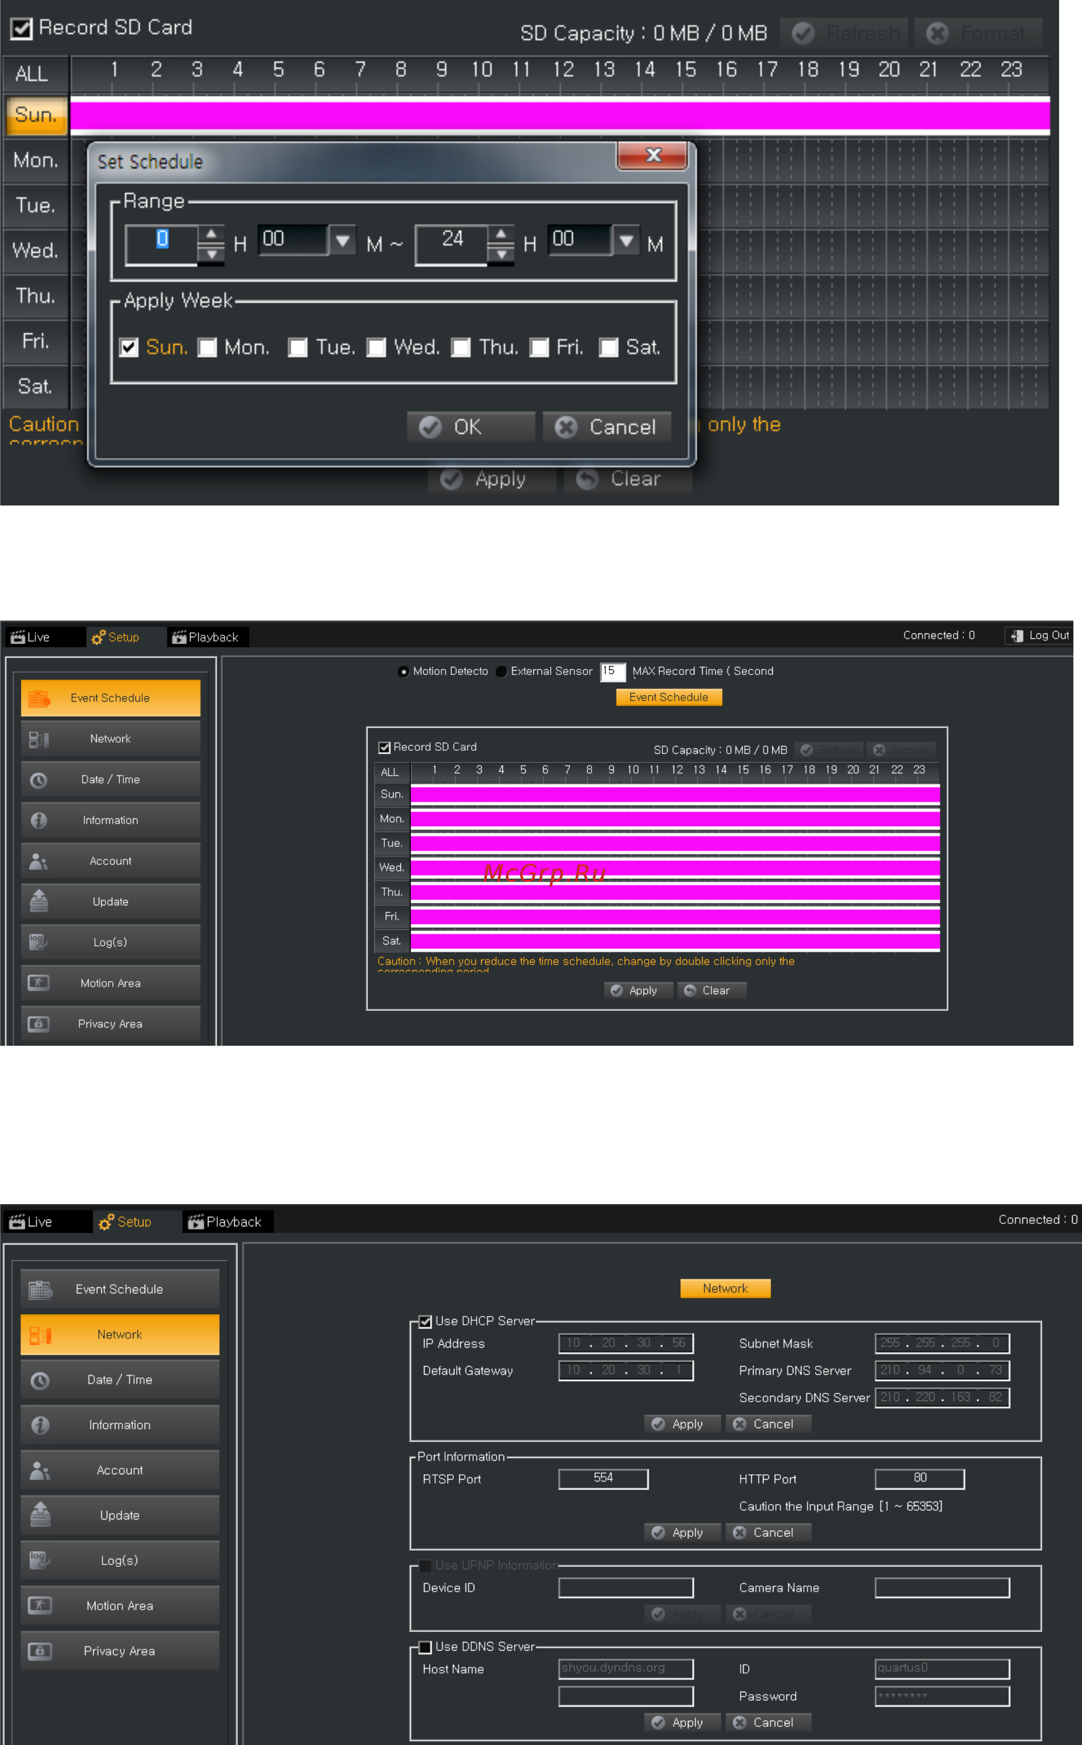Decrease the end hour with the down arrow
The width and height of the screenshot is (1082, 1745).
tap(501, 253)
